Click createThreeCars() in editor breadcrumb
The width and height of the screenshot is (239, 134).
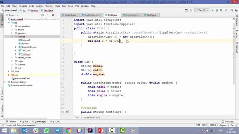[x=91, y=118]
